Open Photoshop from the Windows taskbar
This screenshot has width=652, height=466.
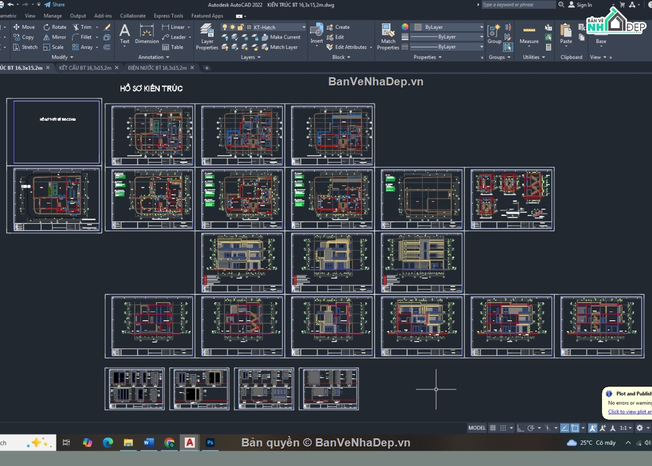pos(210,443)
